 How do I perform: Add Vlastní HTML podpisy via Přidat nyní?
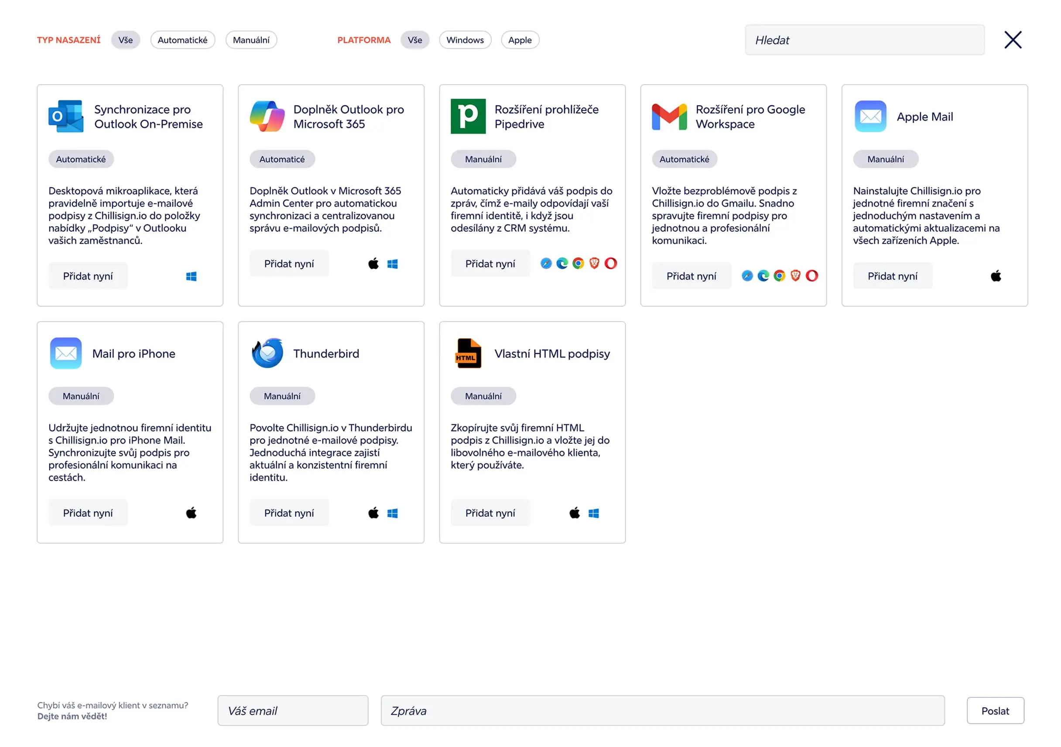[x=490, y=513]
